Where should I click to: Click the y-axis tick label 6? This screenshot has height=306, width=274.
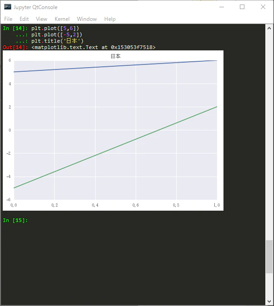[10, 60]
